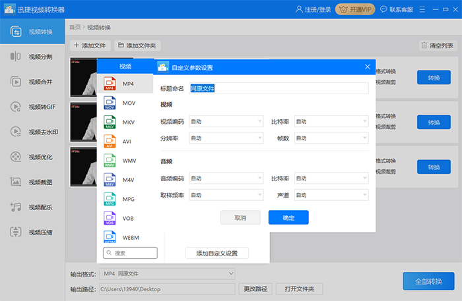Click the 添加文件夹 button

tap(137, 45)
